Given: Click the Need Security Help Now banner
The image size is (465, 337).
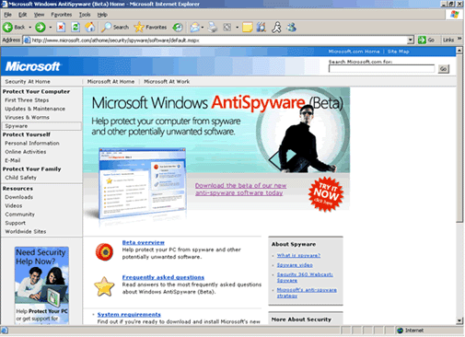Looking at the screenshot, I should tap(41, 285).
